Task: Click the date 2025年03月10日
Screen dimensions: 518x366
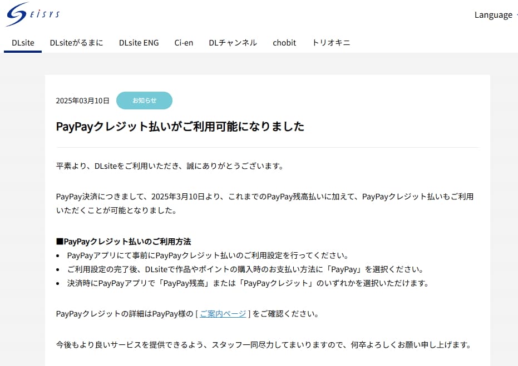Action: tap(82, 101)
